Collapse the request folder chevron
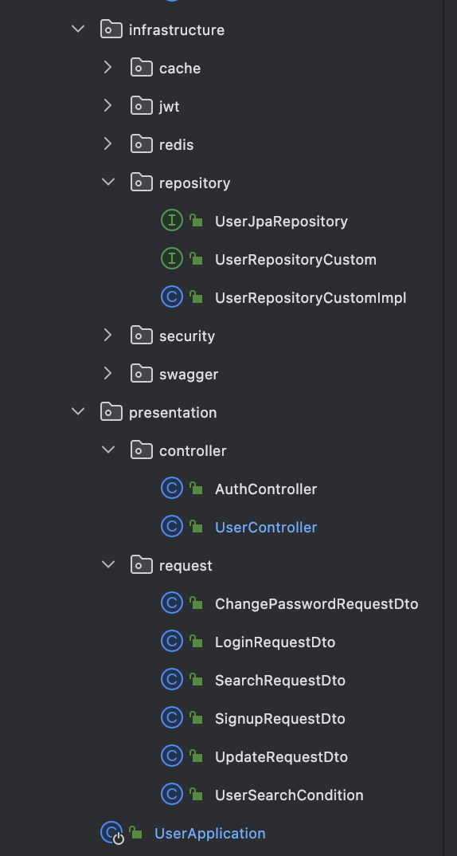 pos(108,564)
